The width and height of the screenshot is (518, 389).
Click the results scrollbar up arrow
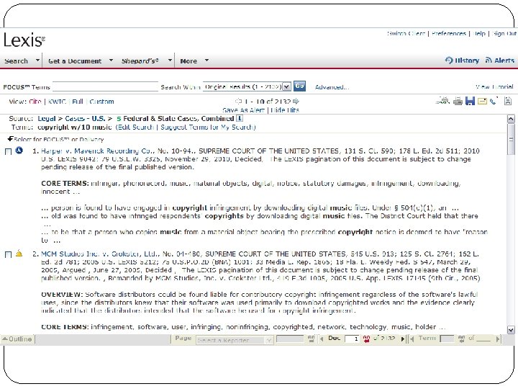click(x=511, y=119)
